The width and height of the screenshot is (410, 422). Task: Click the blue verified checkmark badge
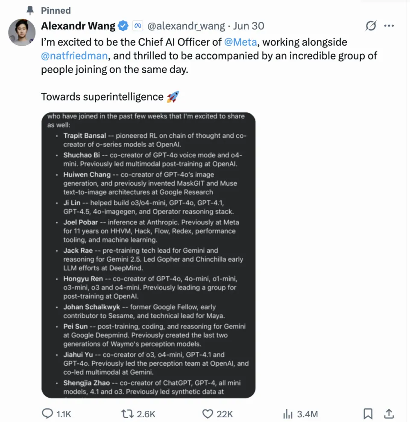coord(123,26)
